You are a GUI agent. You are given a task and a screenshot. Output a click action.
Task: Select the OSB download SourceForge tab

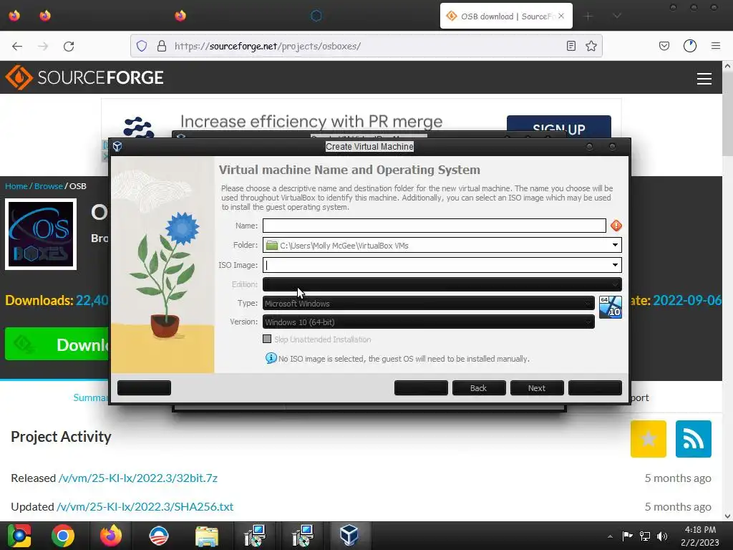pos(506,16)
